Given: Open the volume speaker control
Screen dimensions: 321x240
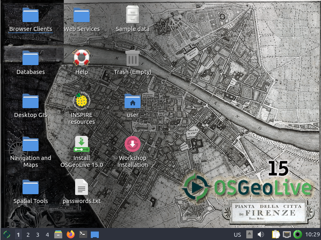Looking at the screenshot, I should [x=261, y=234].
